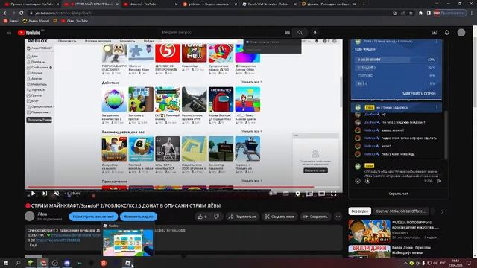Open poll options three-dot menu

click(x=437, y=42)
